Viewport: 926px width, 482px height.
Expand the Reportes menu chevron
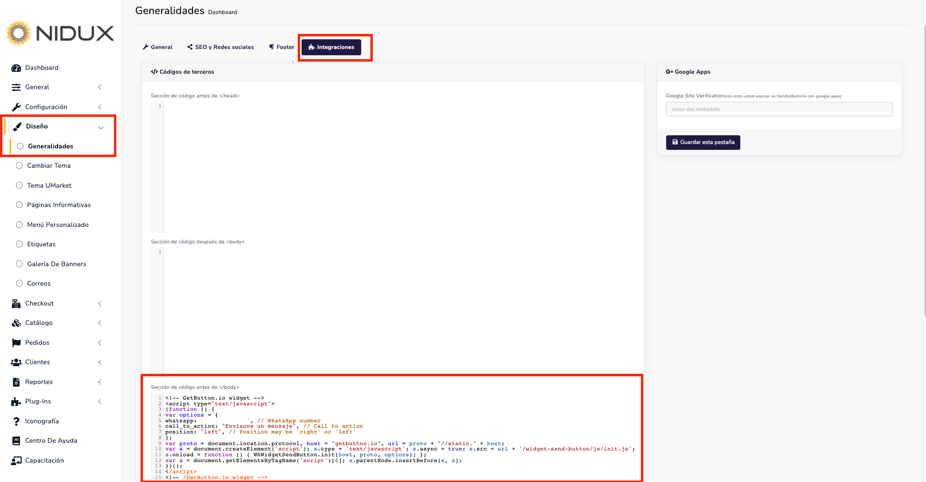tap(100, 382)
